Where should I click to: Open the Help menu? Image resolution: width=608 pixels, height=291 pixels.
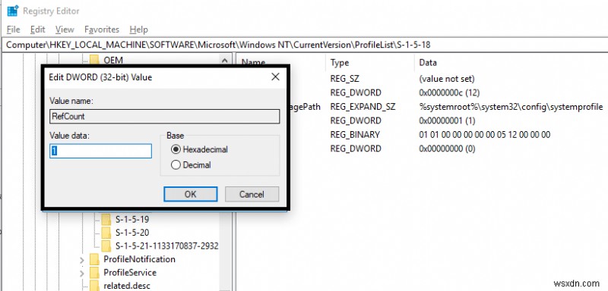(x=138, y=30)
